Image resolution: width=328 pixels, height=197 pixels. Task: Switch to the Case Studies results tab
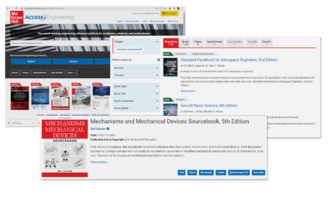[x=235, y=43]
